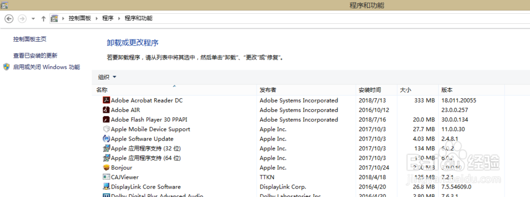Click the Adobe AIR icon
The width and height of the screenshot is (530, 197).
[x=107, y=110]
